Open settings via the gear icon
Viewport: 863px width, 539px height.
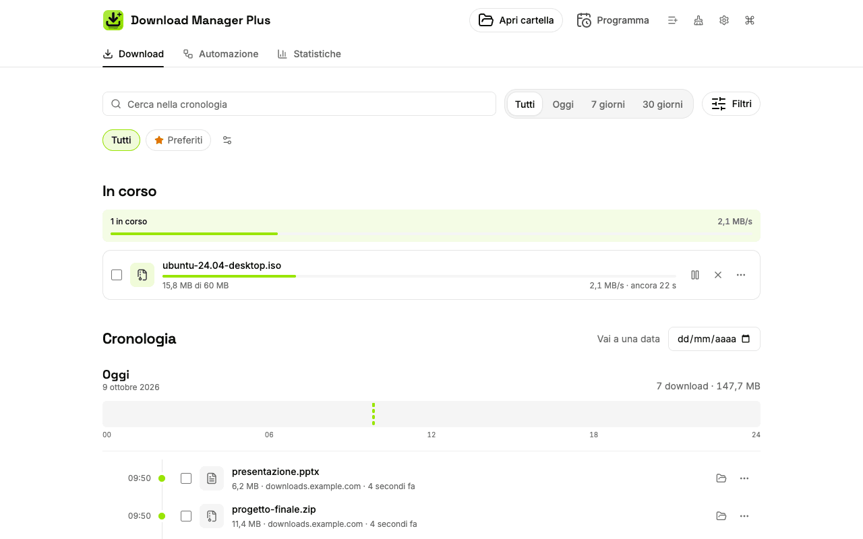724,20
